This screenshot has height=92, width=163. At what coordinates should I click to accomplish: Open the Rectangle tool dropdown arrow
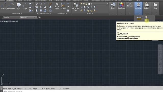[x=33, y=4]
